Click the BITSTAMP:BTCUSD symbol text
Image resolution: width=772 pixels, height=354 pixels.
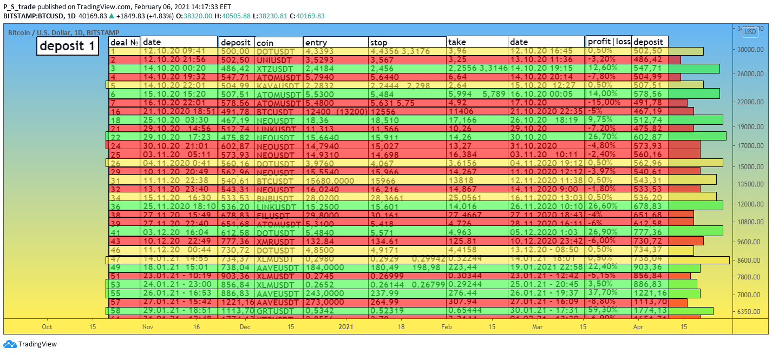click(40, 16)
